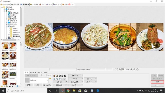Switch to the 画像閲覧 tab

coord(15,4)
